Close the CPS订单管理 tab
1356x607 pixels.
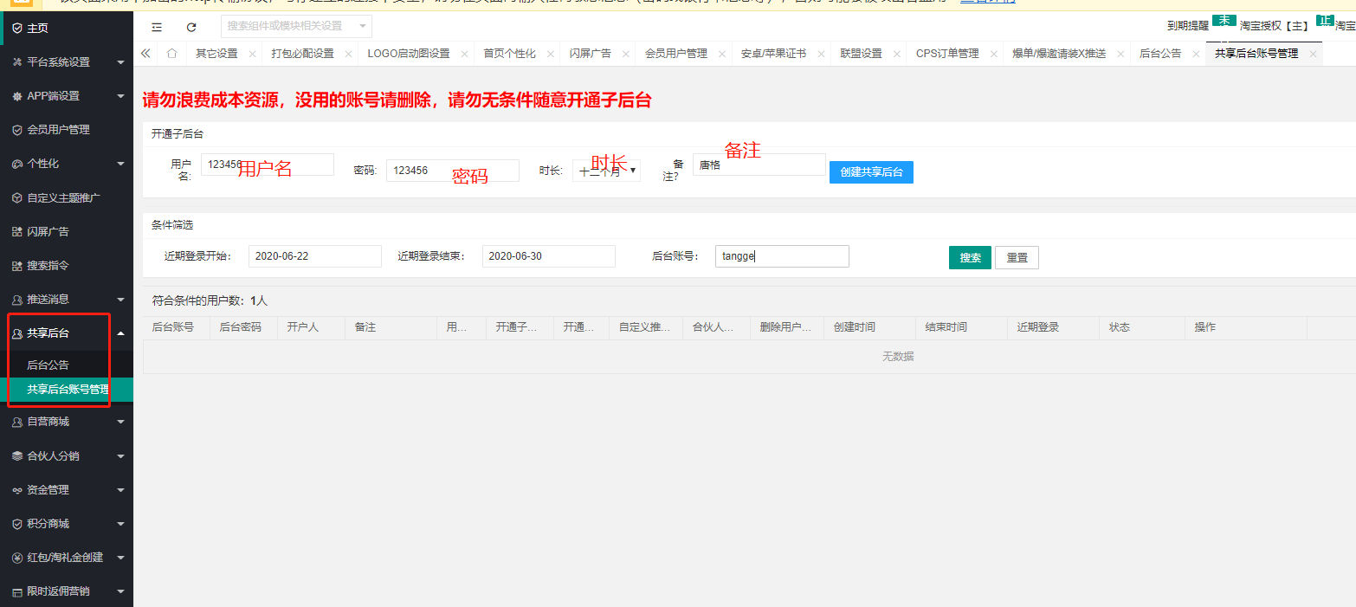pos(994,54)
